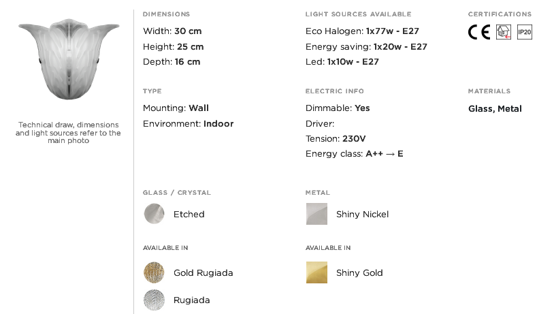Click the Shiny Nickel finish label
The height and width of the screenshot is (314, 537).
click(362, 215)
